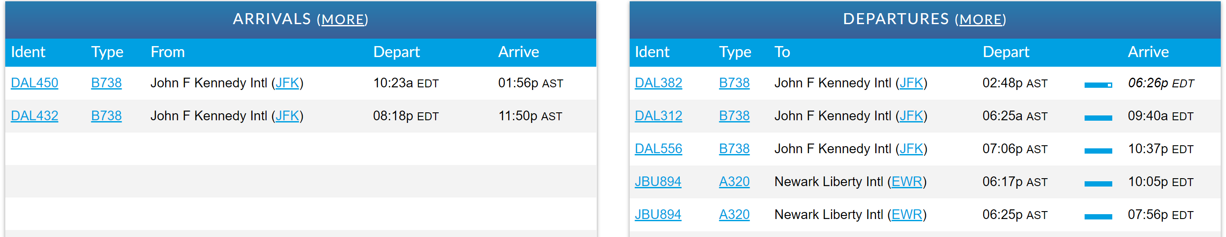Open the JFK airport link for DAL432
The image size is (1226, 237).
287,115
